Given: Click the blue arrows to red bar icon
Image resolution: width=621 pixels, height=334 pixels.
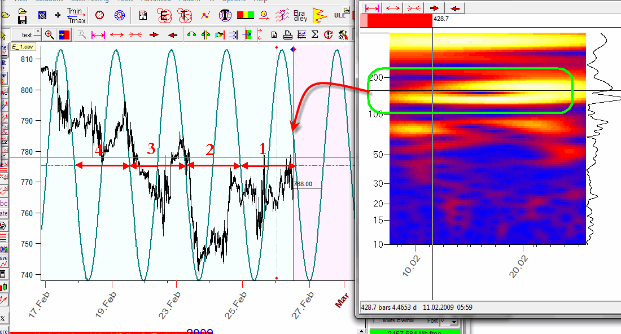Looking at the screenshot, I should click(234, 35).
